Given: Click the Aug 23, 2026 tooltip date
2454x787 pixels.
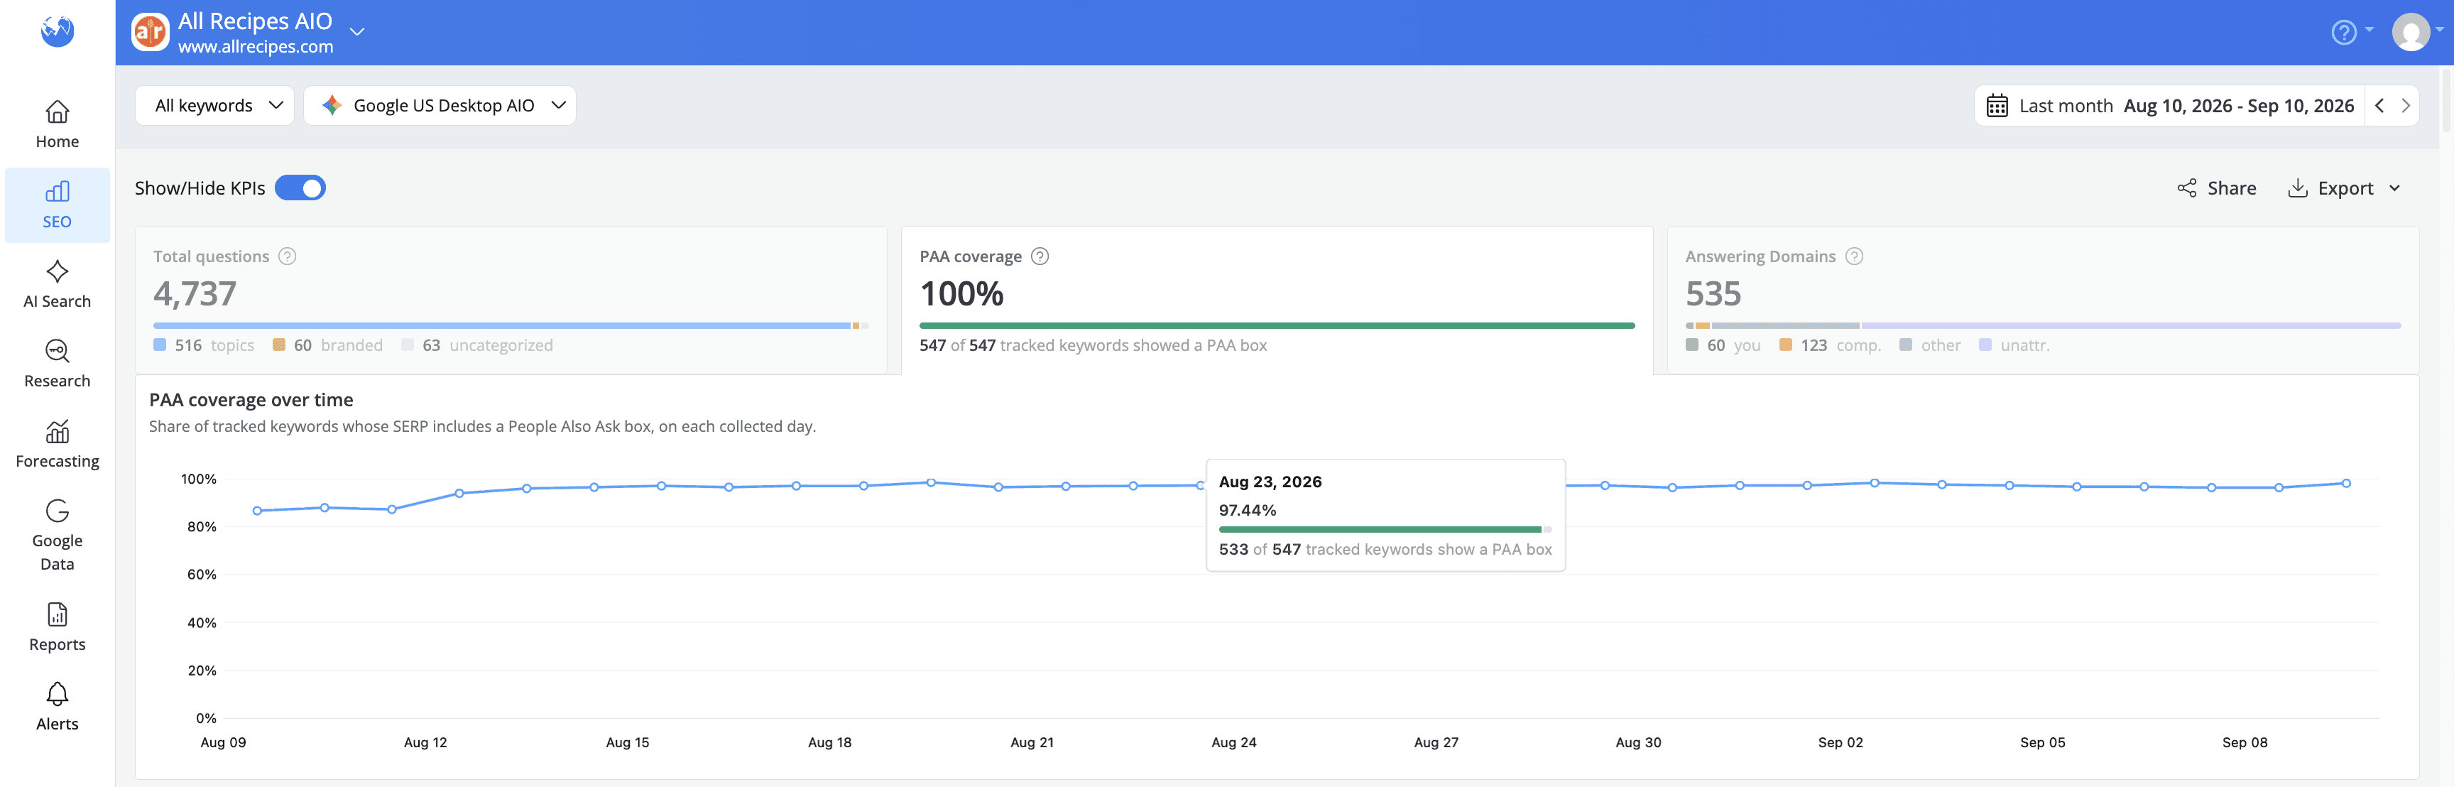Looking at the screenshot, I should click(x=1270, y=481).
